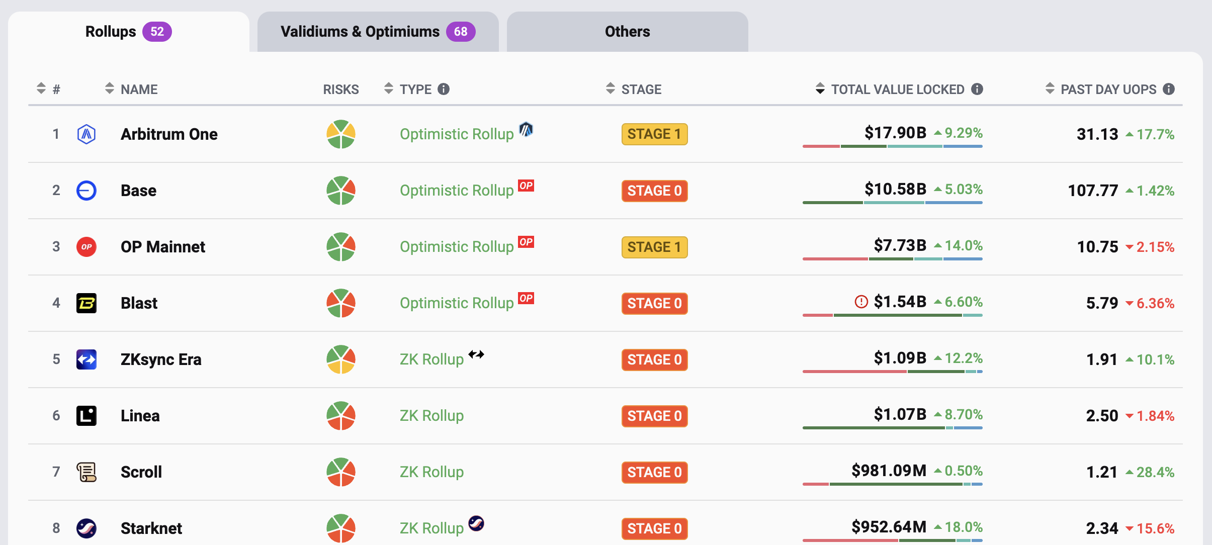
Task: Open OP Mainnet risk rosette
Action: pos(341,247)
